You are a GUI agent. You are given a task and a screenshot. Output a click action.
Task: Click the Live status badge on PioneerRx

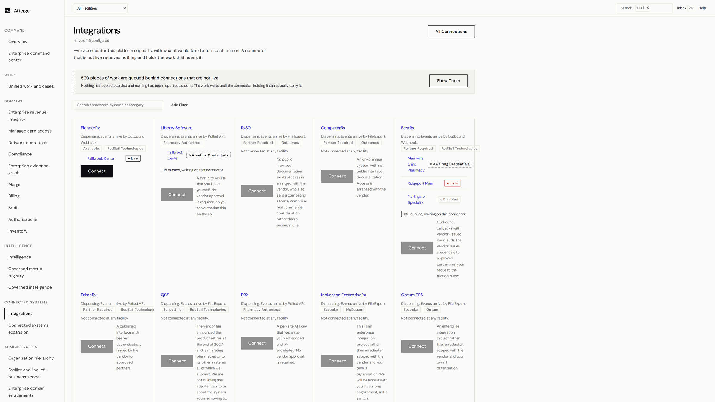click(133, 158)
